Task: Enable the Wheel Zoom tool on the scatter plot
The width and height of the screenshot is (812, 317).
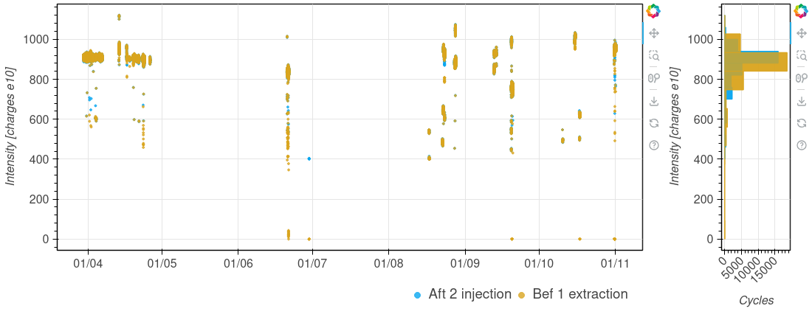Action: [x=653, y=78]
